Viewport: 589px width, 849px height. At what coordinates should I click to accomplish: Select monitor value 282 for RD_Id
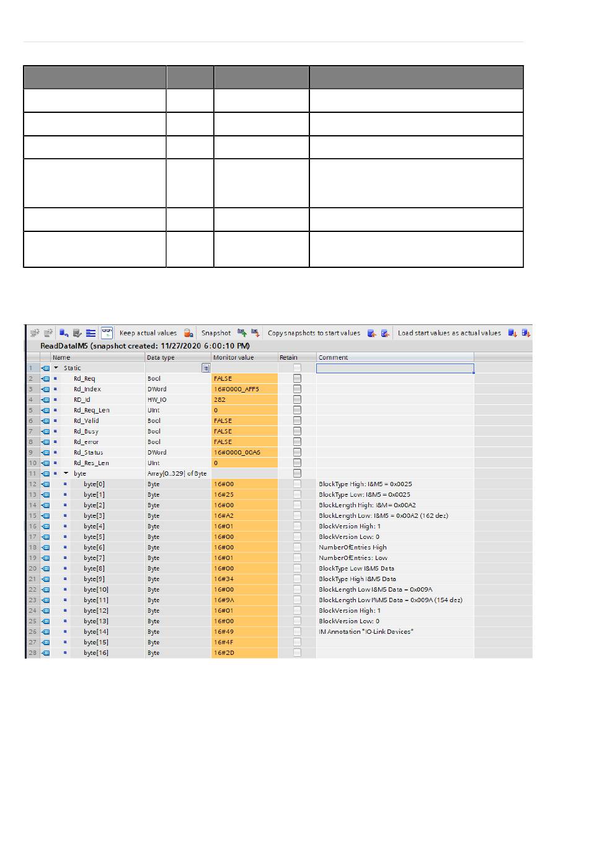[x=245, y=400]
